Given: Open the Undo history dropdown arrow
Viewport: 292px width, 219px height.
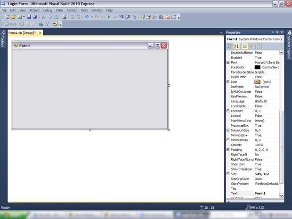Looking at the screenshot, I should [x=92, y=17].
